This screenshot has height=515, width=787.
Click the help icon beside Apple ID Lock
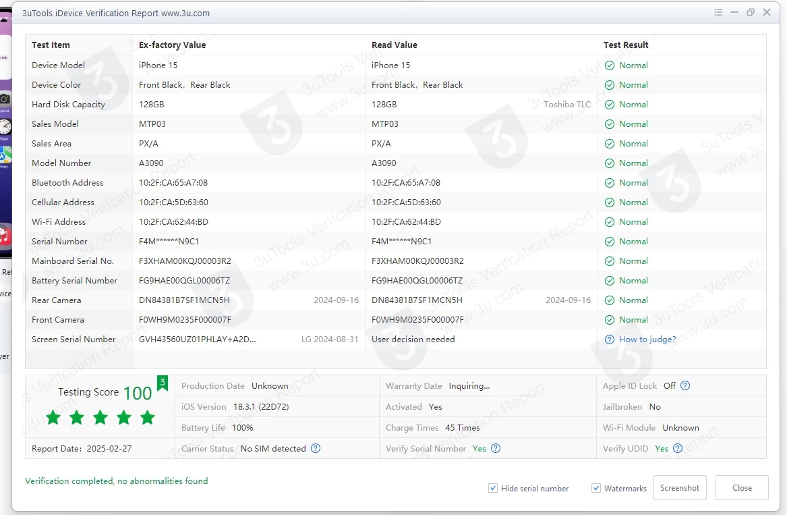[685, 386]
